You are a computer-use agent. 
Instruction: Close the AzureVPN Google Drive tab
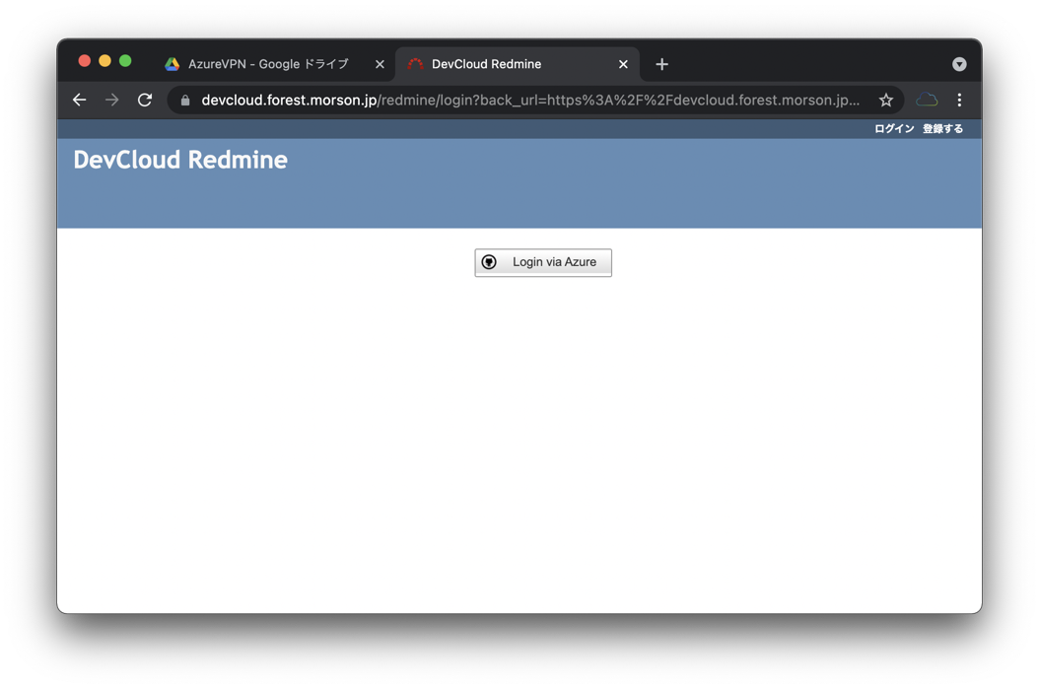[x=380, y=64]
